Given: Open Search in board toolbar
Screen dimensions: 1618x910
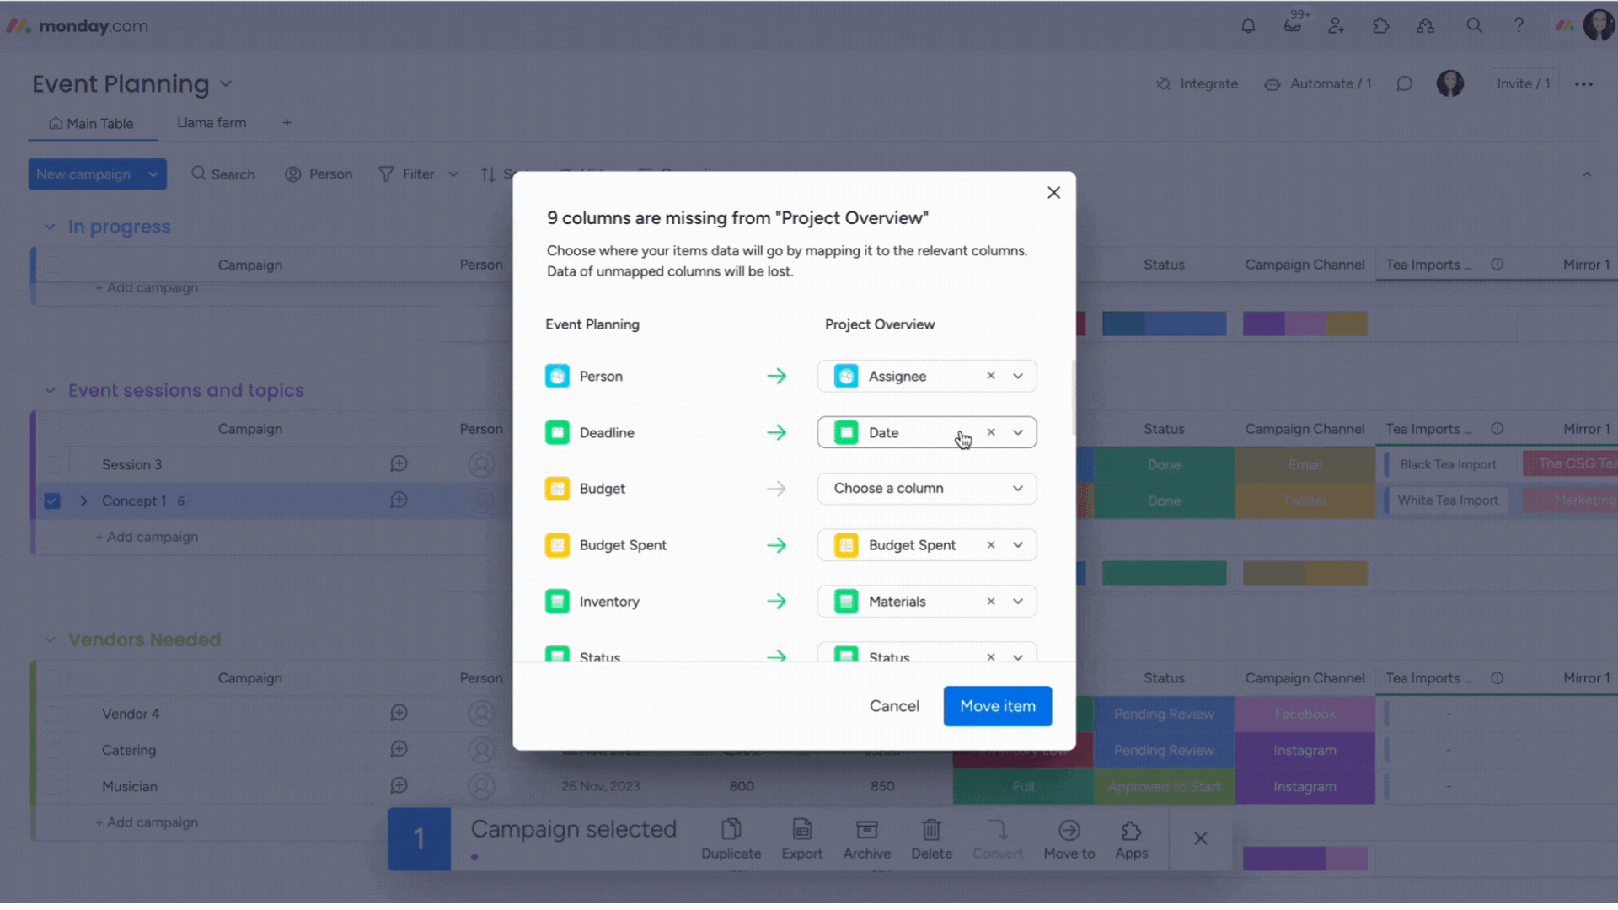Looking at the screenshot, I should click(x=223, y=174).
